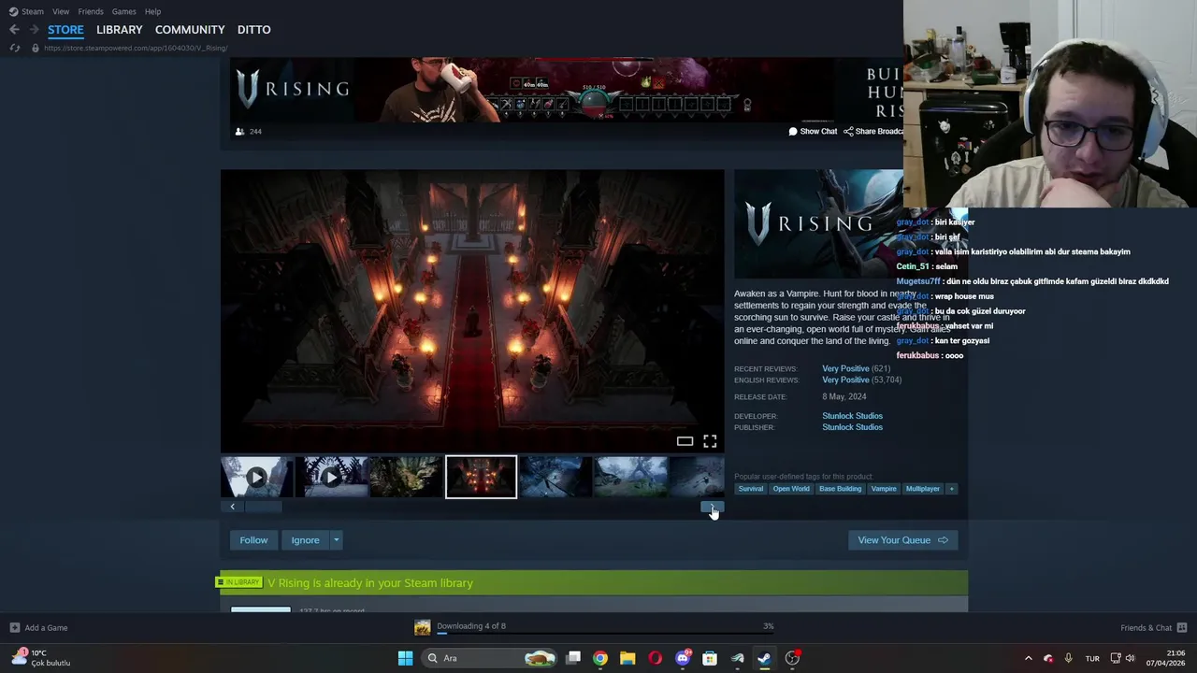Screen dimensions: 1197x673
Task: Click the thumbnail strip scrollbar handle
Action: click(x=263, y=507)
